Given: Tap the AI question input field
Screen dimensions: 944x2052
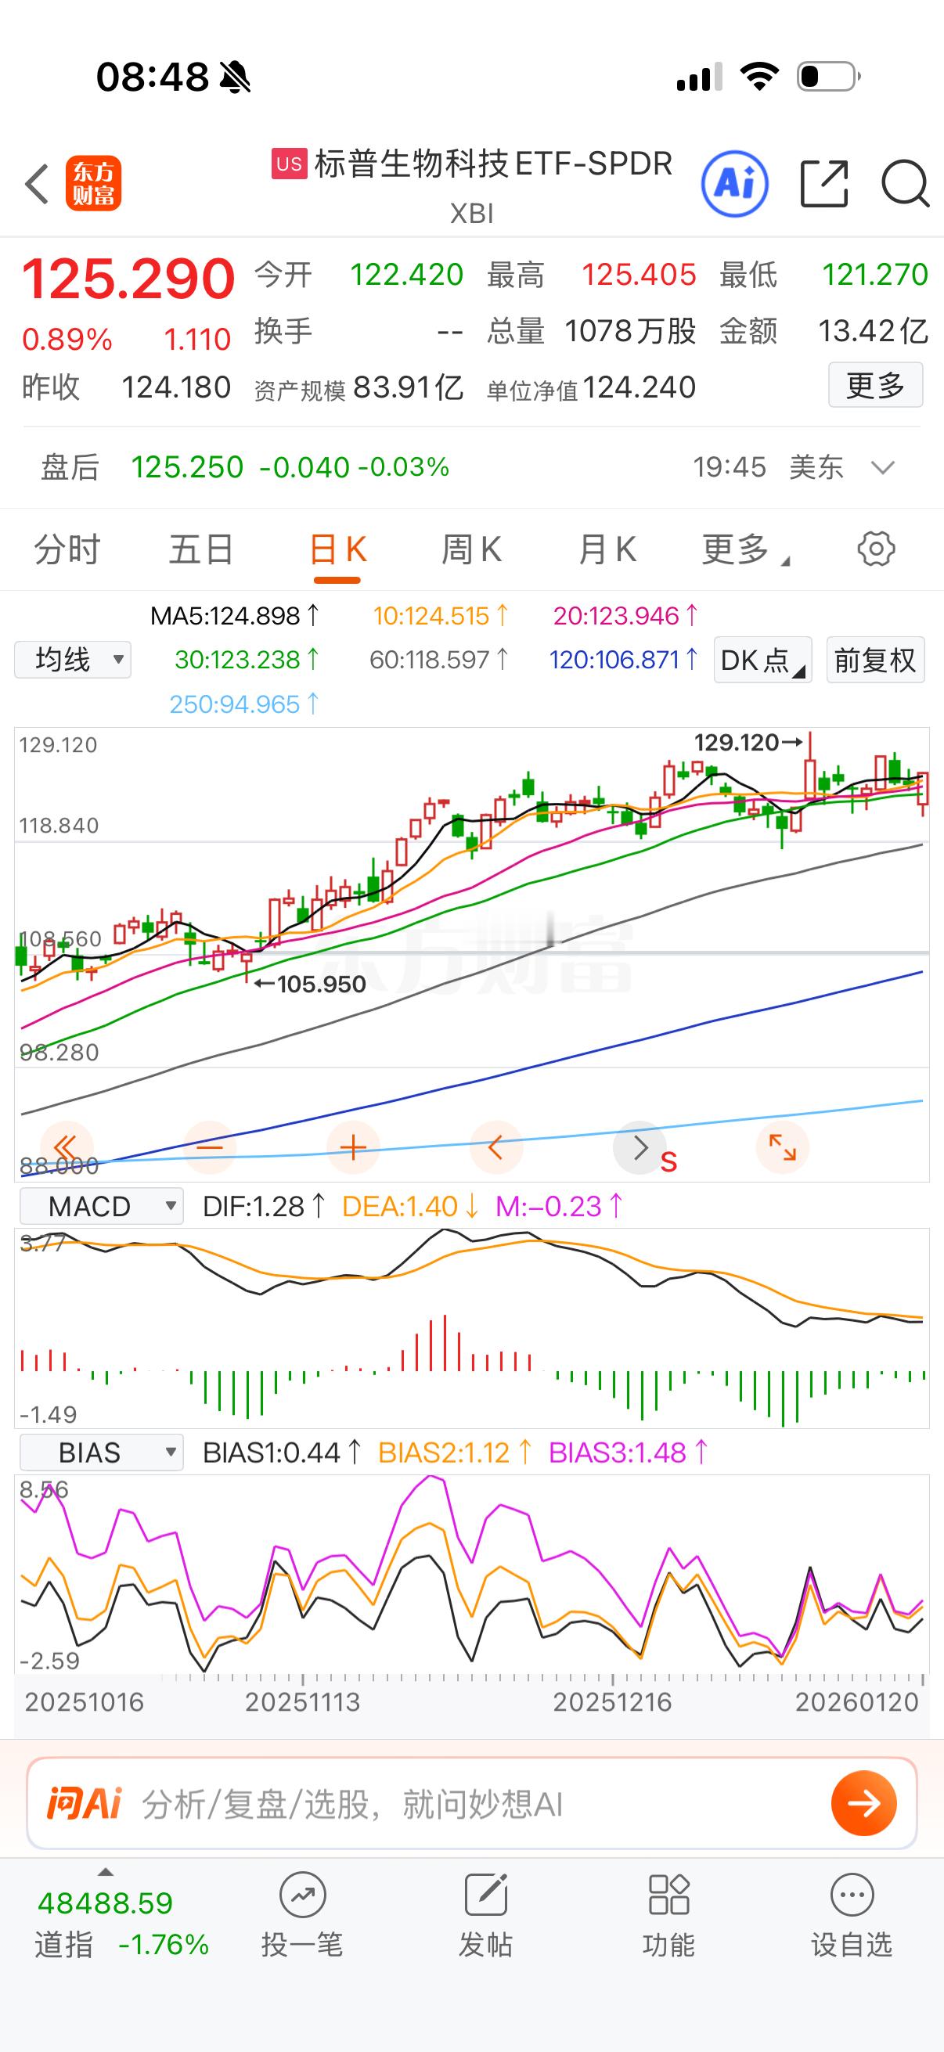Looking at the screenshot, I should 471,1803.
